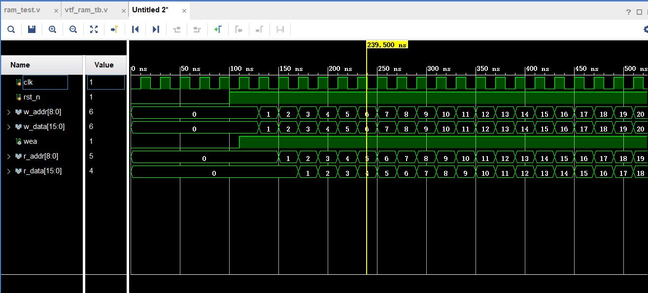Expand the r_data[15:0] bus
Image resolution: width=648 pixels, height=293 pixels.
(x=8, y=171)
